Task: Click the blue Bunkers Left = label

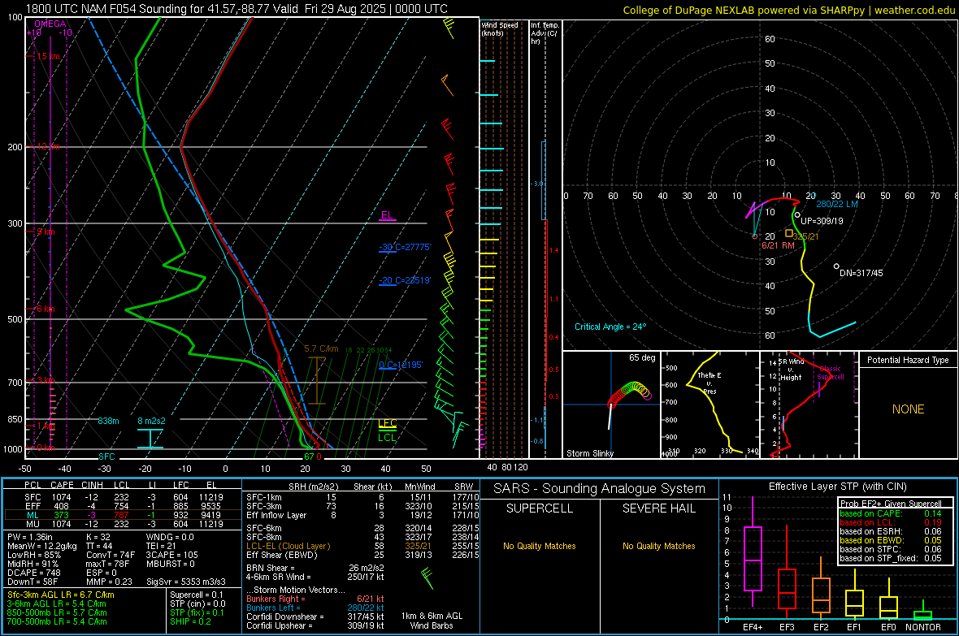Action: [273, 608]
